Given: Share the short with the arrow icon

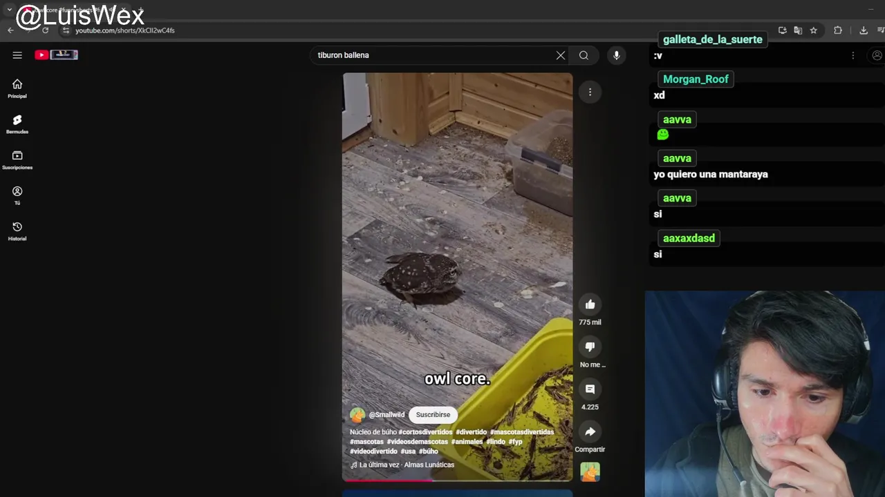Looking at the screenshot, I should pyautogui.click(x=590, y=431).
